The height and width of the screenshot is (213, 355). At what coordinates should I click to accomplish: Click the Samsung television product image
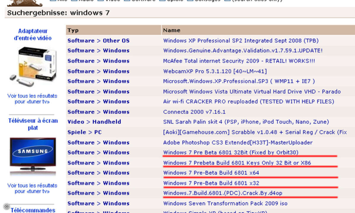tap(33, 156)
